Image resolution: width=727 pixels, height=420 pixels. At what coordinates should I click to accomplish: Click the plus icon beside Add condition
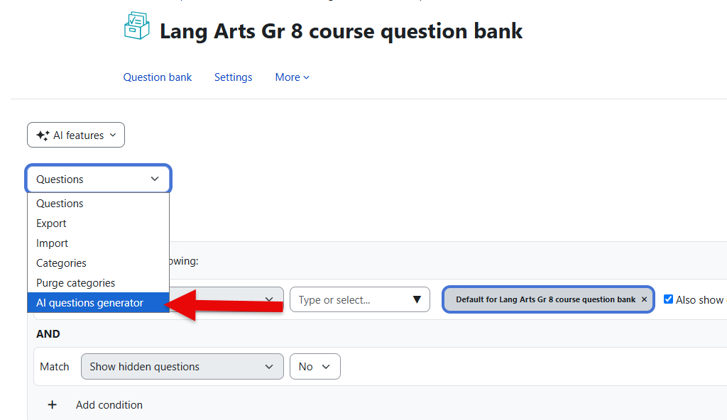coord(53,404)
